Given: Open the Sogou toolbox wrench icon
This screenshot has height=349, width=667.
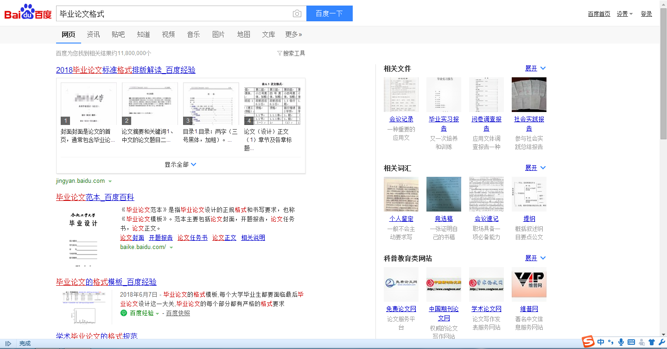Looking at the screenshot, I should click(661, 343).
